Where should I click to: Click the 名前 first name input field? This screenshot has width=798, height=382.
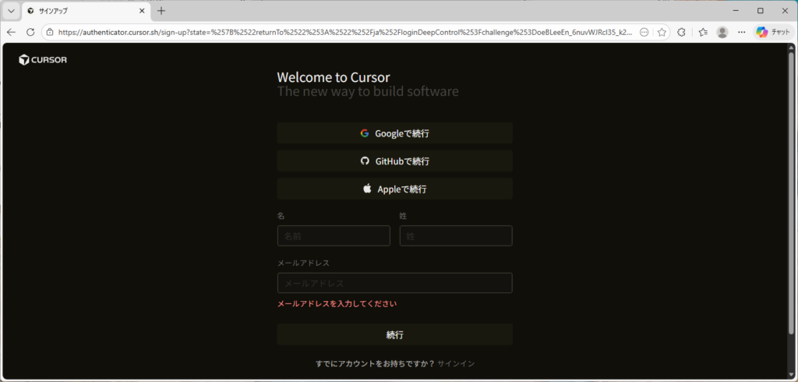tap(334, 236)
